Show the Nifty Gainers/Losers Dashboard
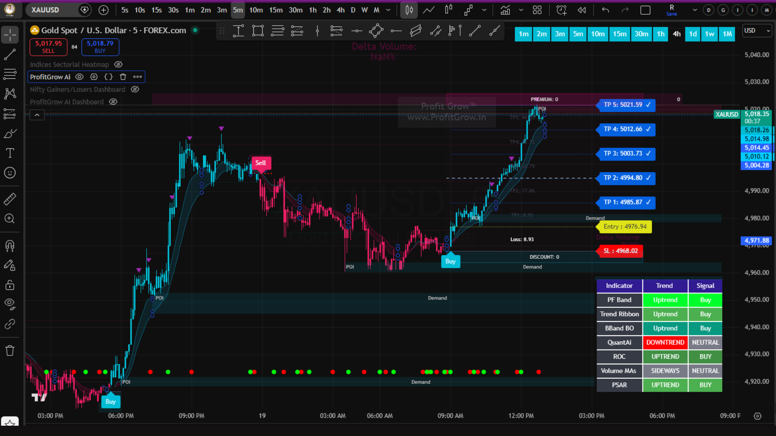 (135, 89)
